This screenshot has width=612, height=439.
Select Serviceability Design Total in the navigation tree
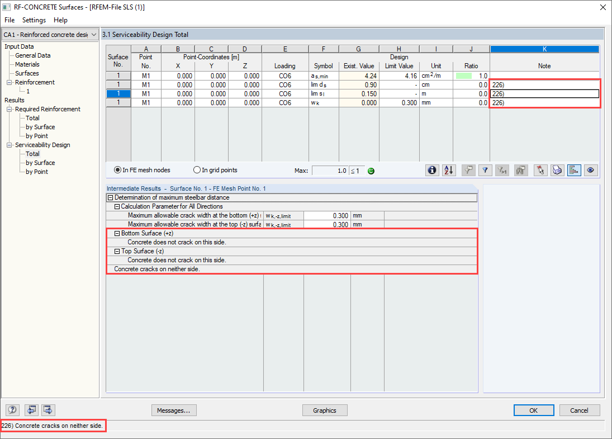(x=32, y=153)
